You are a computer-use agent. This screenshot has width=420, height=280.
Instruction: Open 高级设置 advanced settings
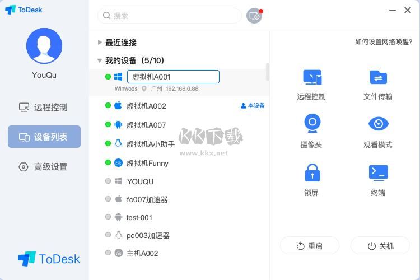tap(44, 167)
